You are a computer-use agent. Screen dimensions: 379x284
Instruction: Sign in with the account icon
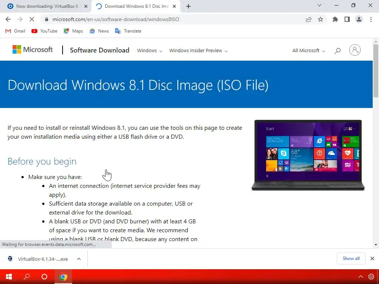tap(355, 50)
